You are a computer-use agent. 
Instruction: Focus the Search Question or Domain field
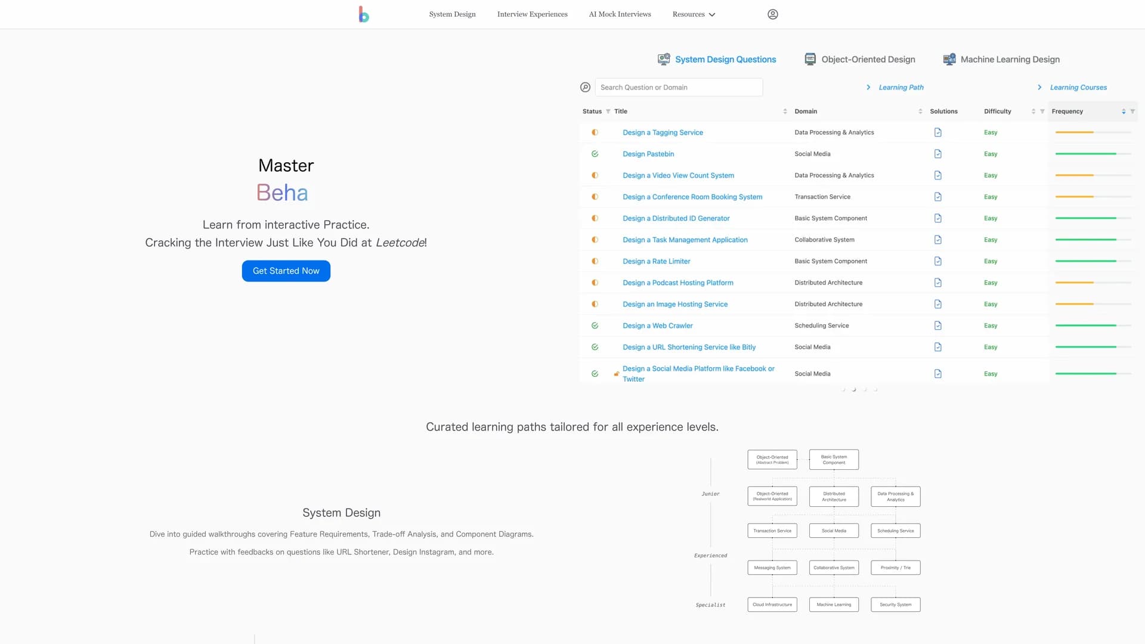coord(679,87)
